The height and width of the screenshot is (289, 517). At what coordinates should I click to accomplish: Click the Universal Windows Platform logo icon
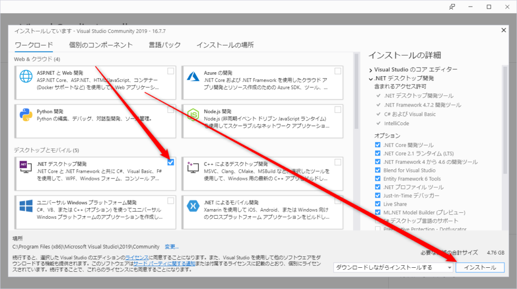pos(26,206)
